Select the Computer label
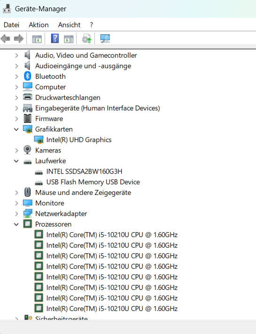Viewport: 256px width, 334px height. [x=50, y=87]
